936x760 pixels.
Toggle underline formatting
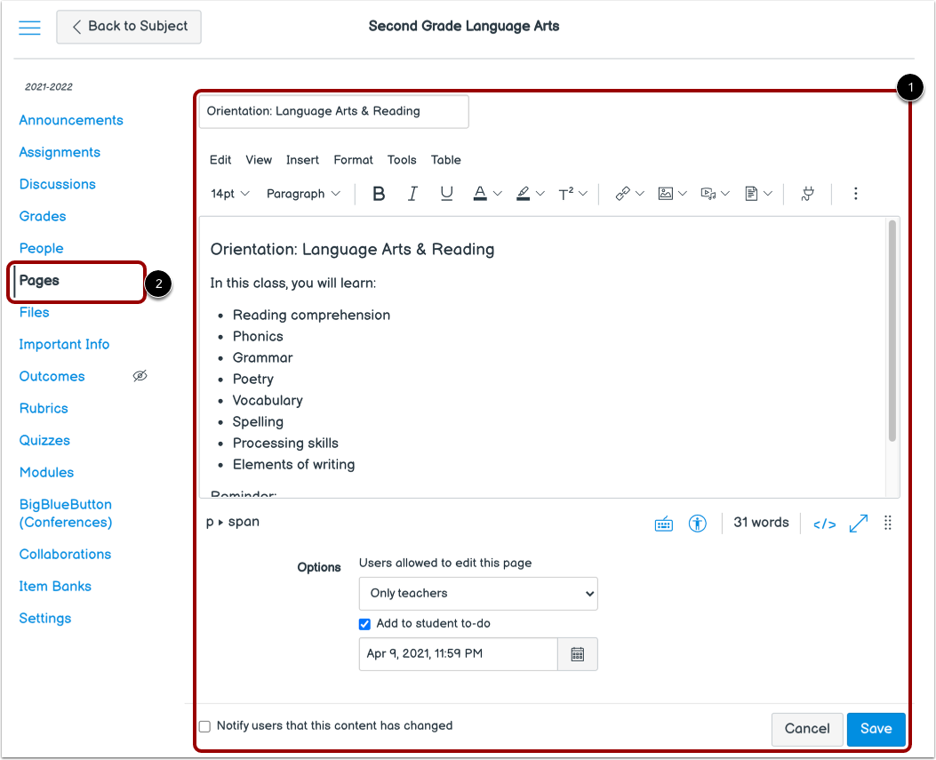tap(446, 193)
